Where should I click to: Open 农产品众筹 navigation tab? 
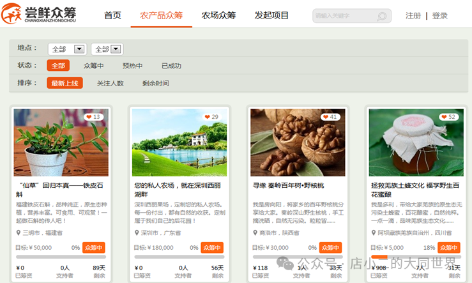tap(162, 15)
